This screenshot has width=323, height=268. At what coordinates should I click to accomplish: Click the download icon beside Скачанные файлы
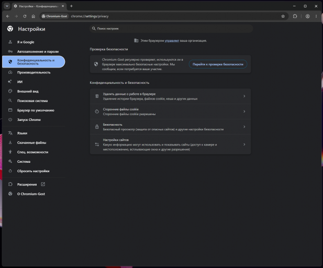[x=10, y=142]
